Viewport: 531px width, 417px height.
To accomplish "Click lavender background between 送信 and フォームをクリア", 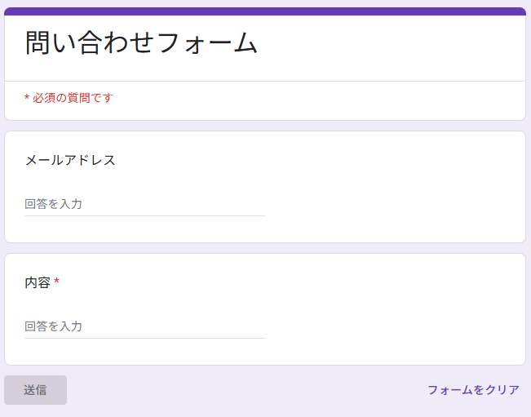I will (x=245, y=390).
